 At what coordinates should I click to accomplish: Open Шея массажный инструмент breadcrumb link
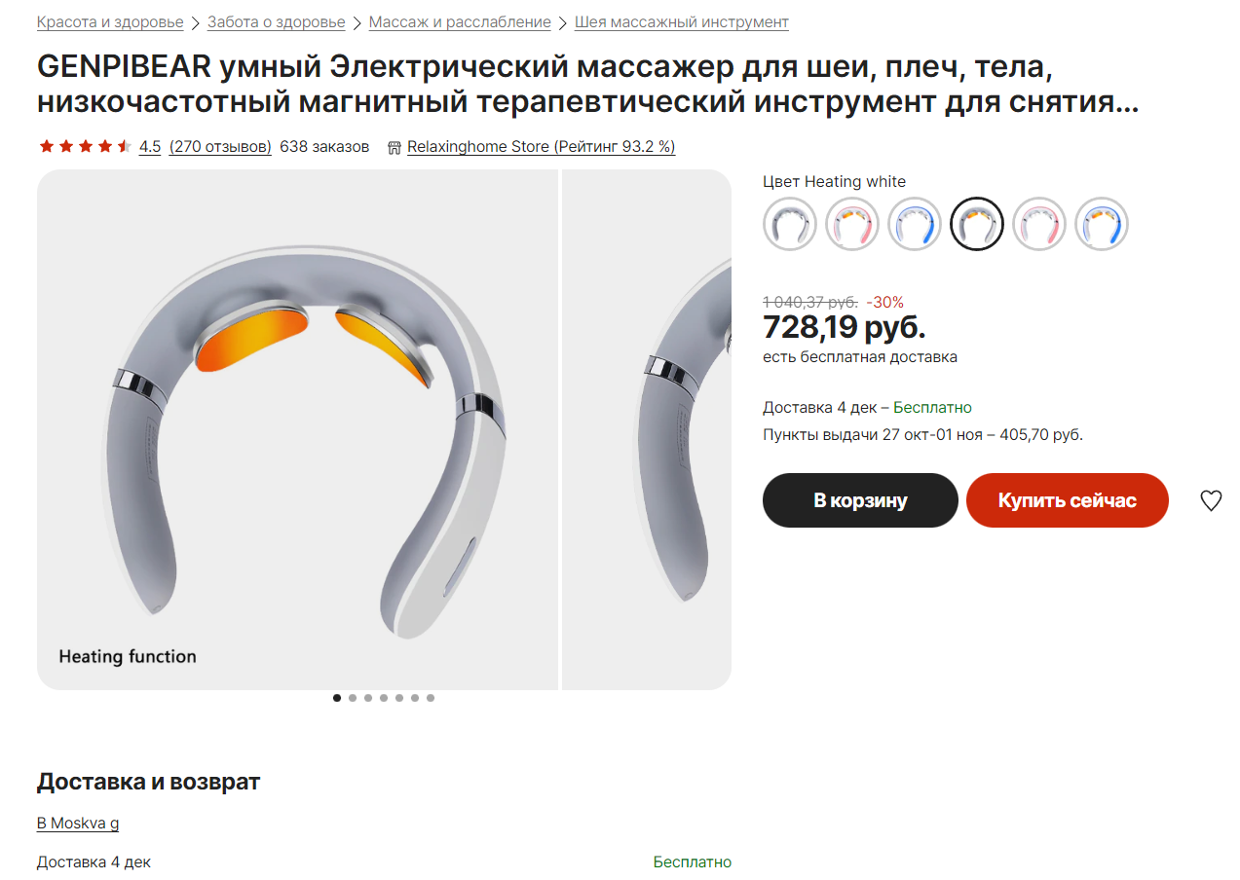click(x=682, y=21)
